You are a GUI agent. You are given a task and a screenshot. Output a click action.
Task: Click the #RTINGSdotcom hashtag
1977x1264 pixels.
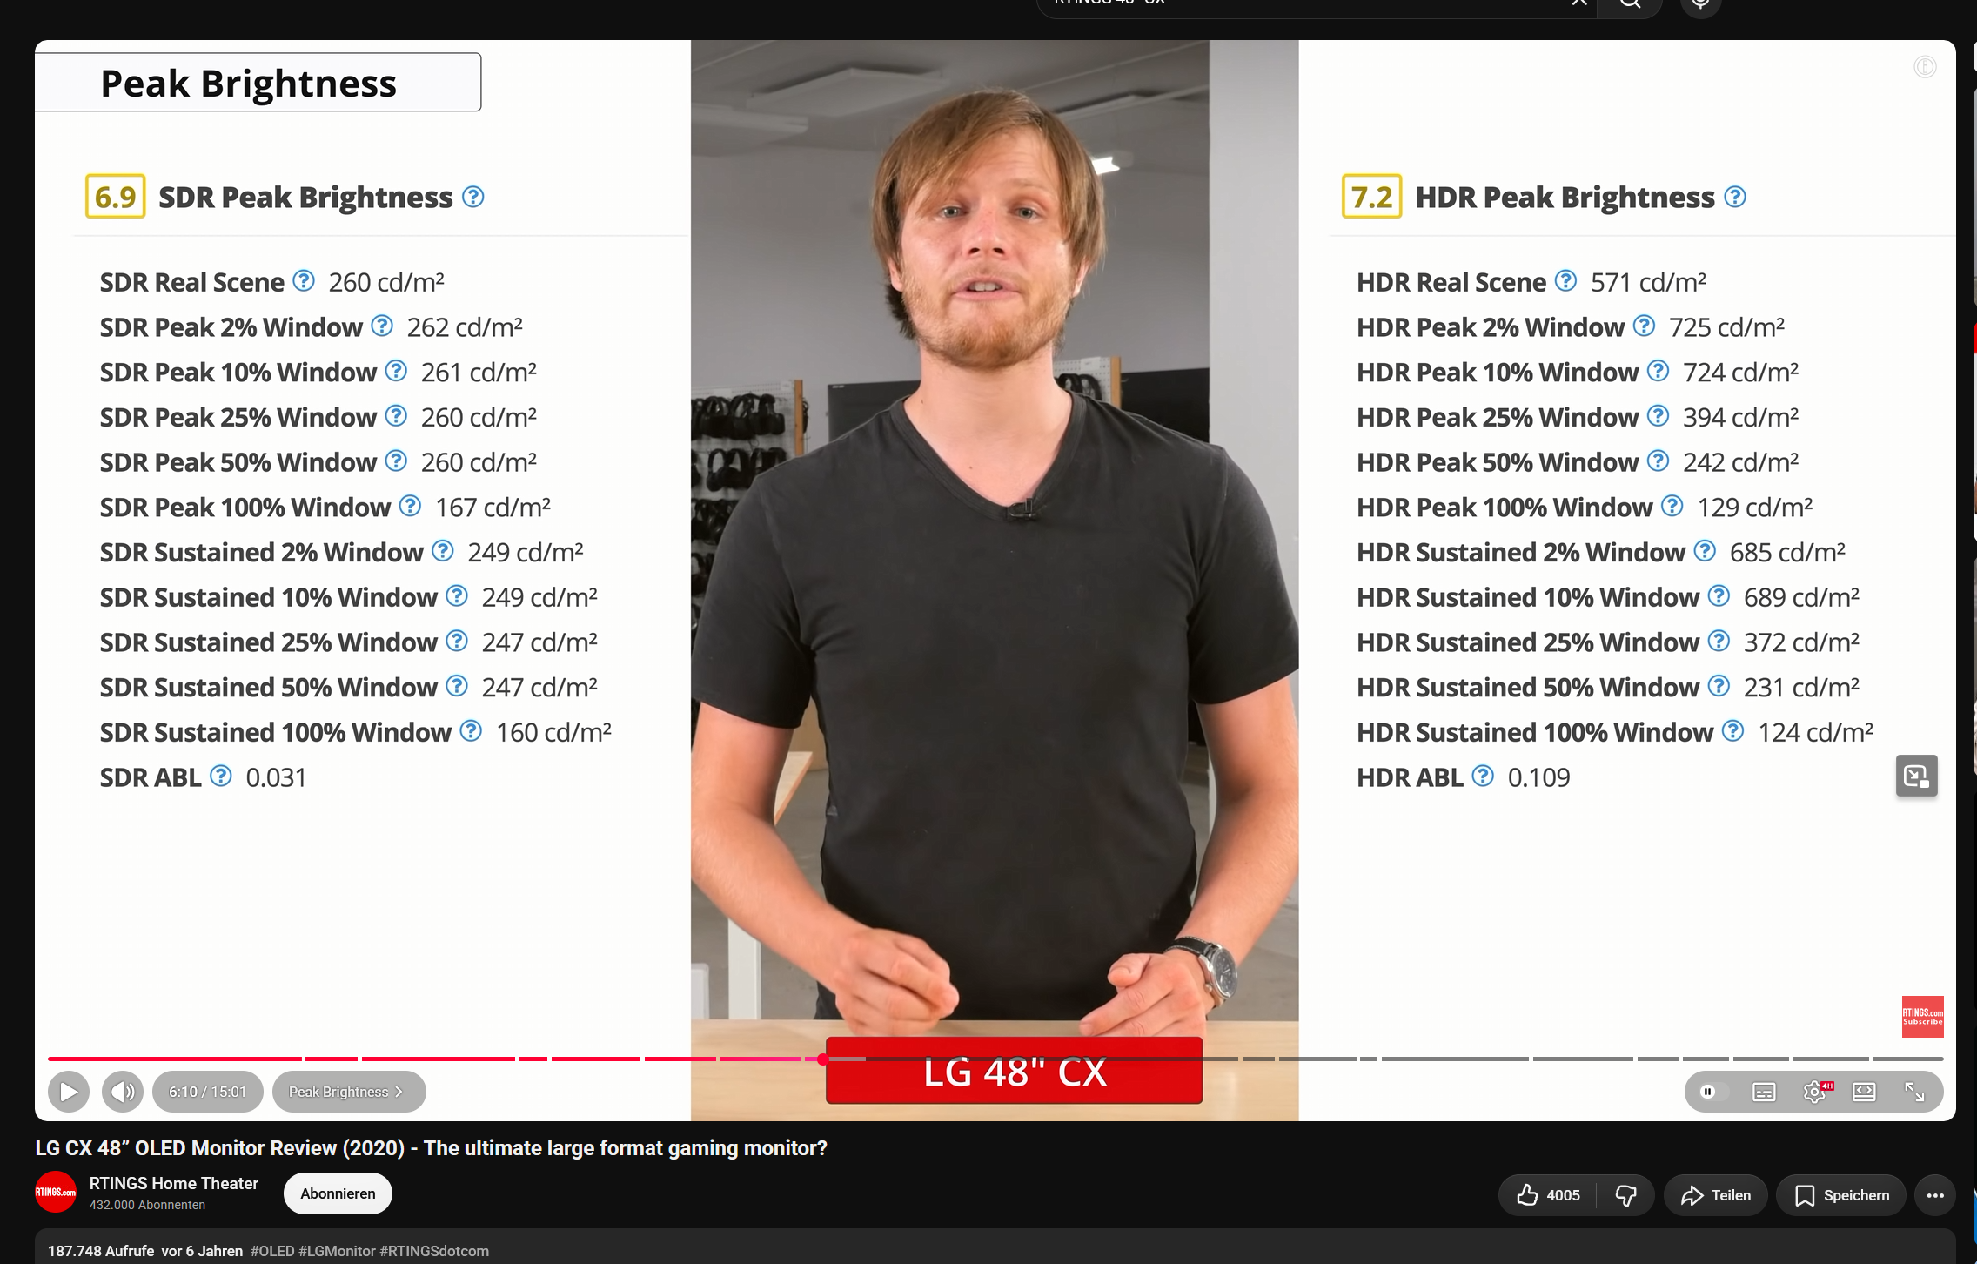coord(434,1251)
